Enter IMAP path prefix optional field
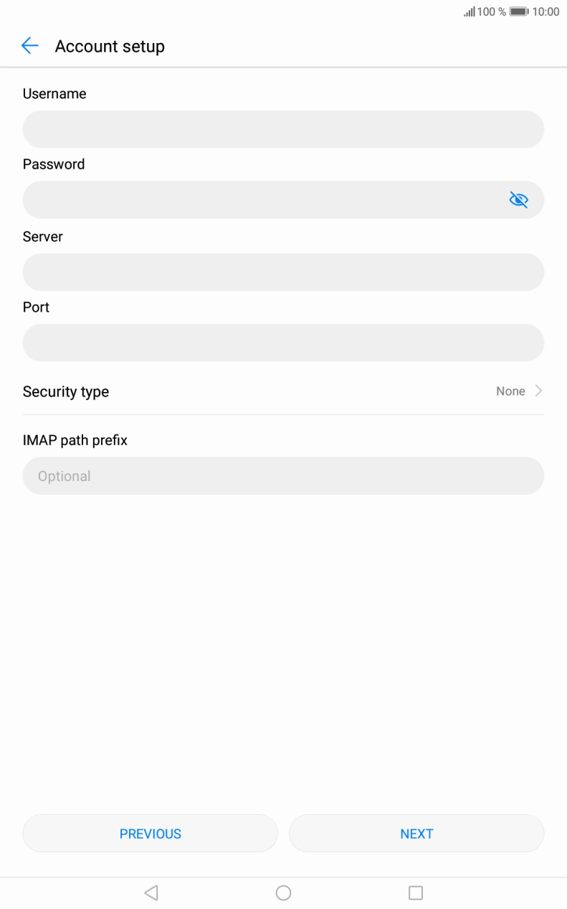Screen dimensions: 567x909 (283, 476)
